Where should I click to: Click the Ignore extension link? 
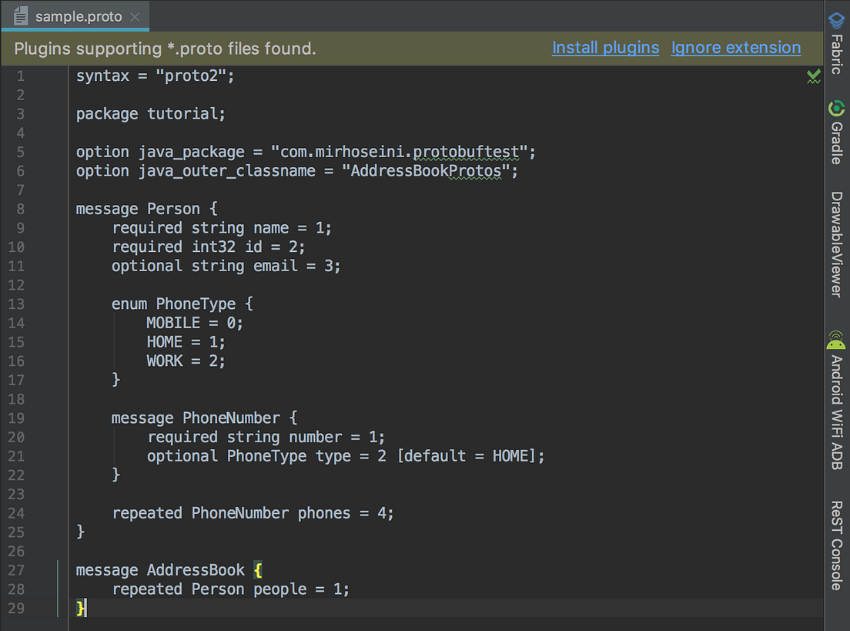tap(735, 48)
